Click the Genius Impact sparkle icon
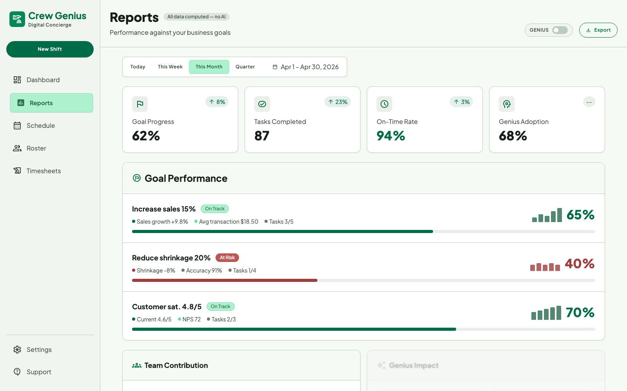 coord(381,365)
